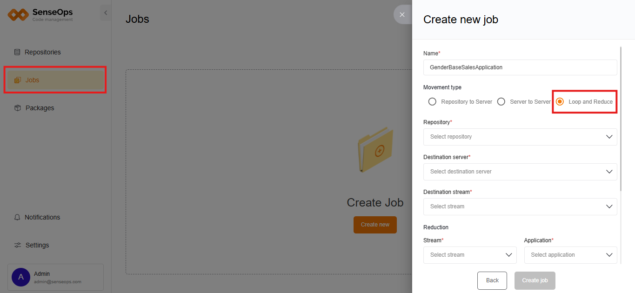The image size is (635, 293).
Task: Click the Repositories database icon
Action: click(x=17, y=52)
